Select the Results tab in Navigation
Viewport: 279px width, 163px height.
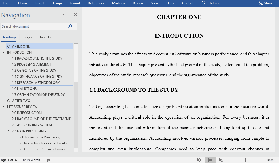[x=45, y=37]
